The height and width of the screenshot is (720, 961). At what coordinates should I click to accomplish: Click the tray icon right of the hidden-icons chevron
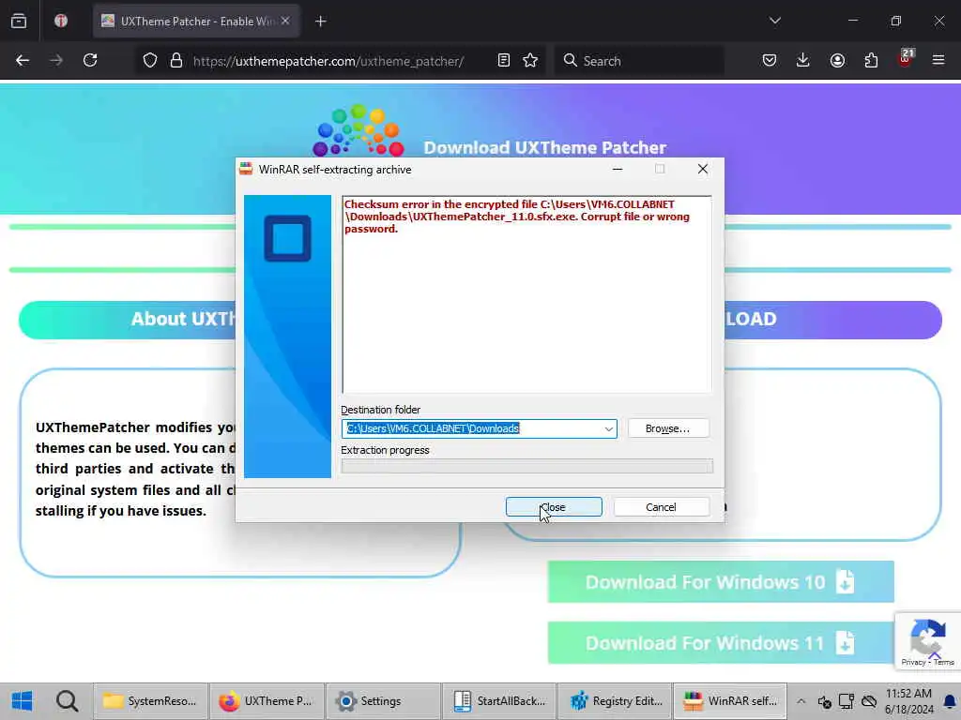pos(824,701)
